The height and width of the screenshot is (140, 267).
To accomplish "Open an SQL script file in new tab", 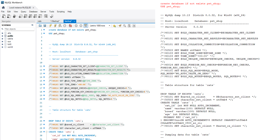I will click(x=9, y=16).
